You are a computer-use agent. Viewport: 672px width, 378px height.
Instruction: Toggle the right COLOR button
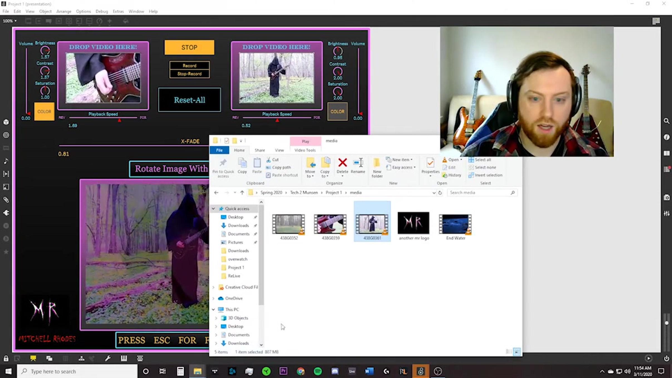(337, 111)
